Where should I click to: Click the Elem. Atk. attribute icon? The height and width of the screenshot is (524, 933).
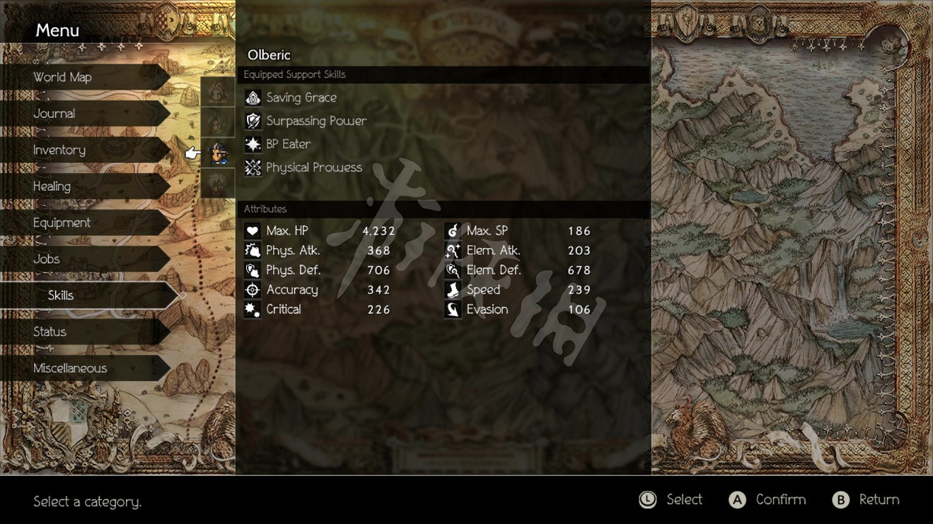coord(453,251)
